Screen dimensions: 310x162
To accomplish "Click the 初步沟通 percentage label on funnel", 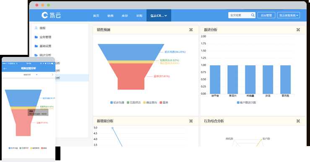I will click(x=175, y=52).
